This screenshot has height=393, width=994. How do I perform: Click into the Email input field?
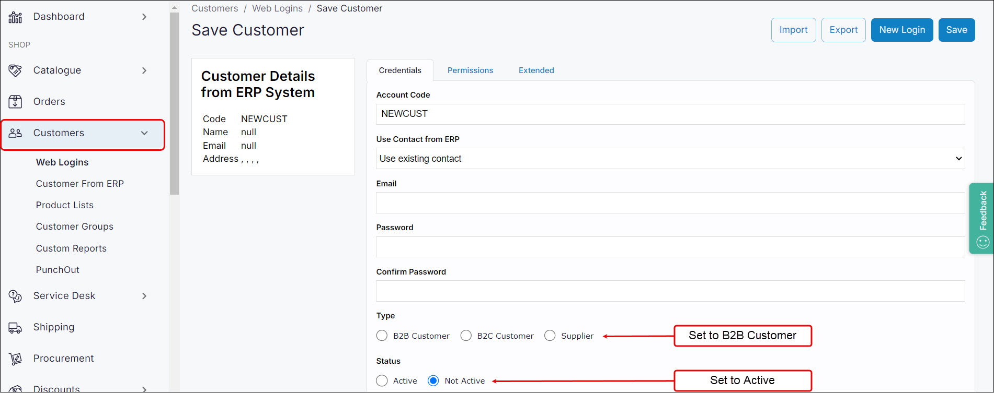pyautogui.click(x=670, y=203)
